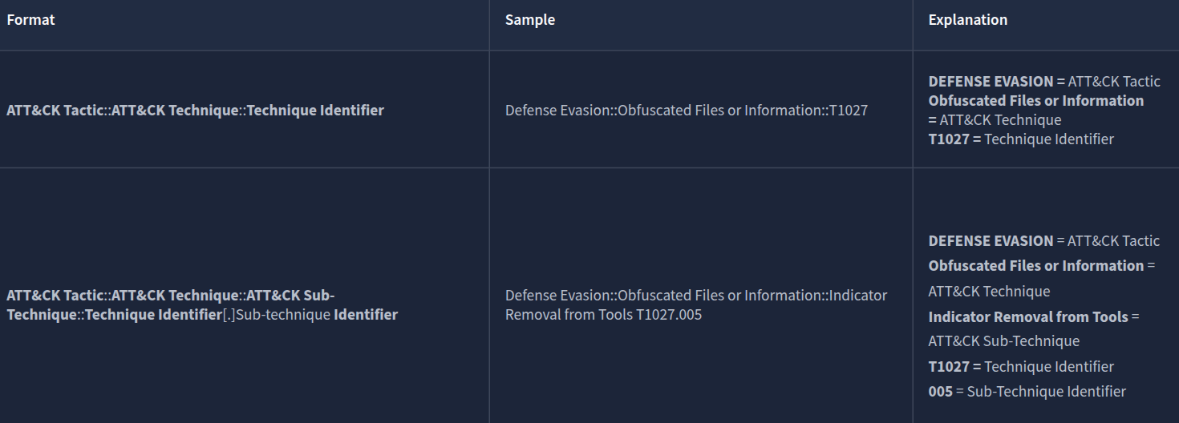The width and height of the screenshot is (1179, 423).
Task: Click "T1027 = Technique Identifier" in first row
Action: 1021,139
